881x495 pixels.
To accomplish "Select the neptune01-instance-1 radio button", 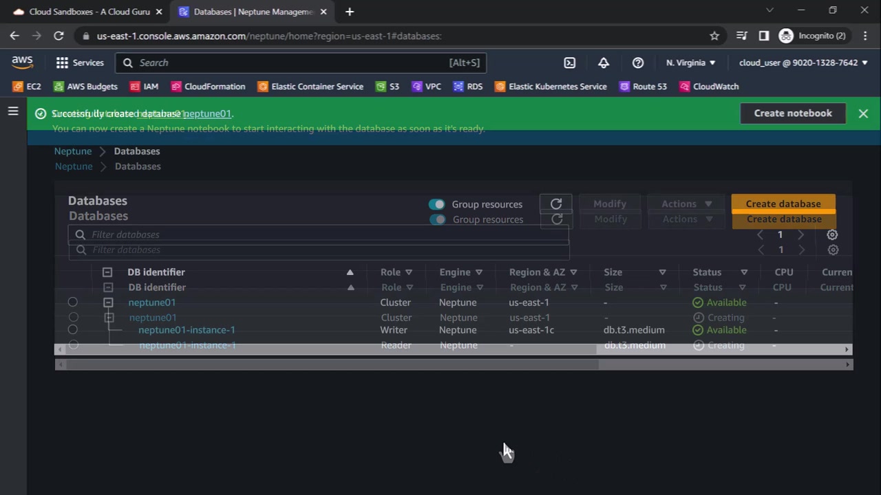I will point(72,330).
